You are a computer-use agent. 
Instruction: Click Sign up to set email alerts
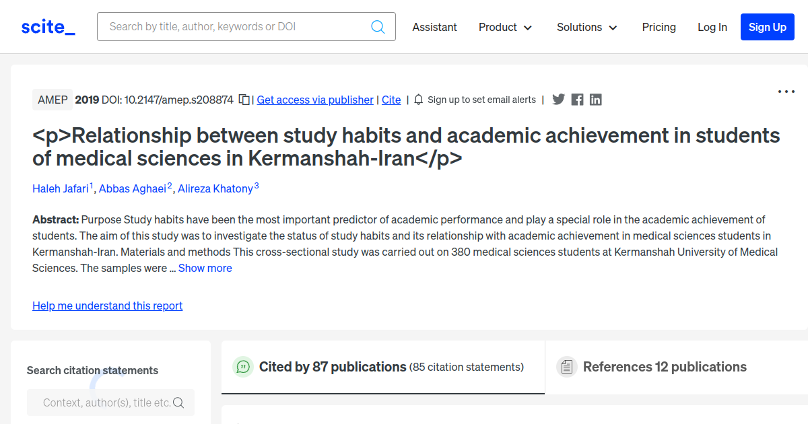(x=481, y=100)
